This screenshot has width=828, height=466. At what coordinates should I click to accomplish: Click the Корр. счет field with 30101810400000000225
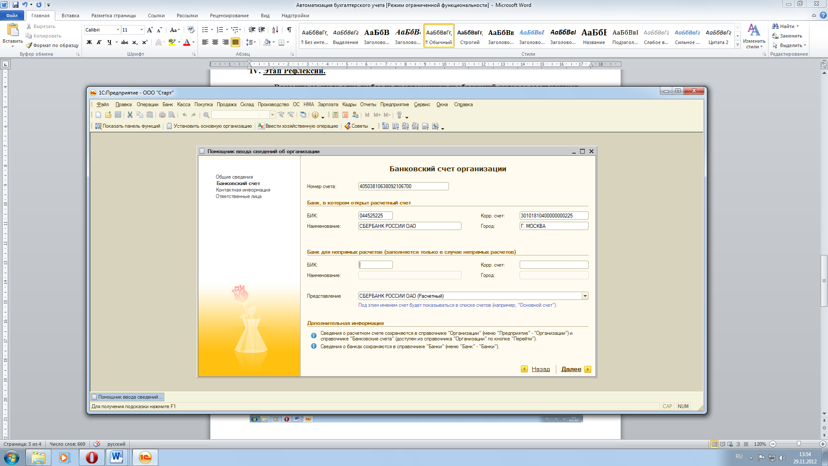point(554,216)
